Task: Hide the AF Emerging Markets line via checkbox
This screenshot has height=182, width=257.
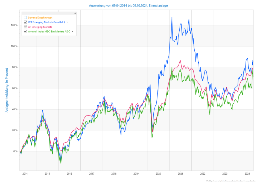Action: pos(25,27)
